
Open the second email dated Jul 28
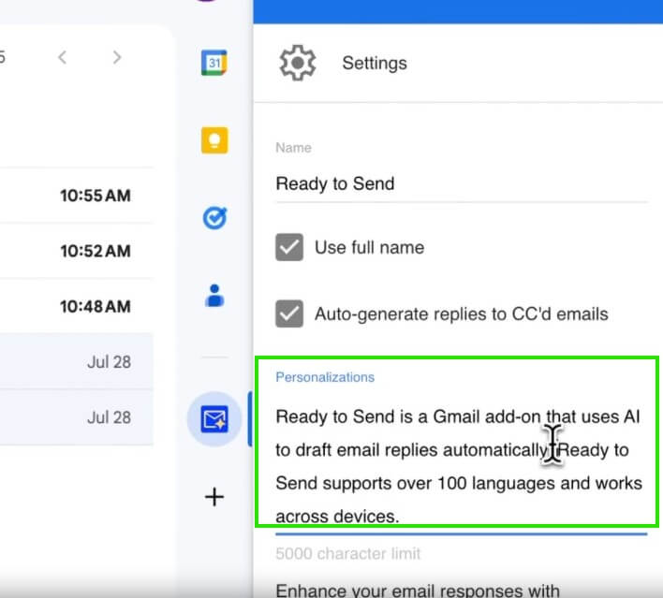(76, 417)
